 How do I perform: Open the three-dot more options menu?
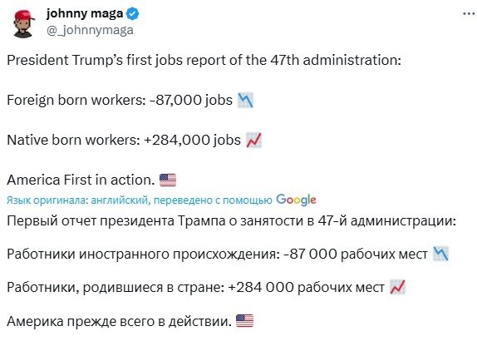click(469, 13)
